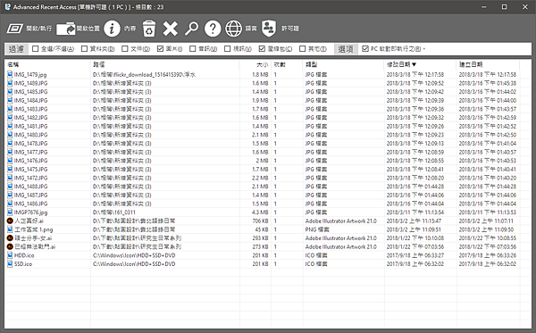The height and width of the screenshot is (333, 536).
Task: Click the shield license icon
Action: [x=269, y=29]
